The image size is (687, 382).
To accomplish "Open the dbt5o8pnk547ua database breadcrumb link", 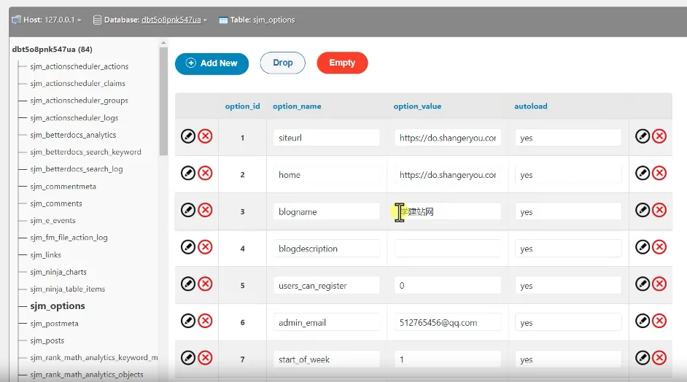I will point(171,20).
